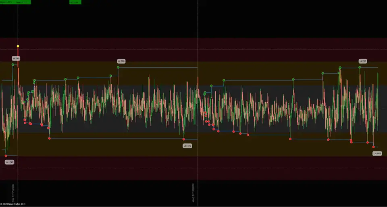The height and width of the screenshot is (207, 387).
Task: Click the green dot below right Hi:700 label
Action: pyautogui.click(x=360, y=67)
